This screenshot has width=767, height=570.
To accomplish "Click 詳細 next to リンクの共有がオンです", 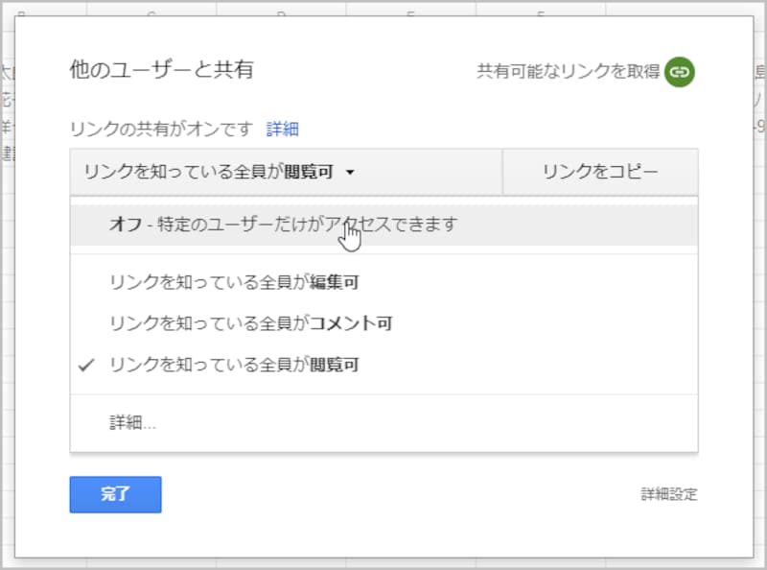I will pos(285,129).
